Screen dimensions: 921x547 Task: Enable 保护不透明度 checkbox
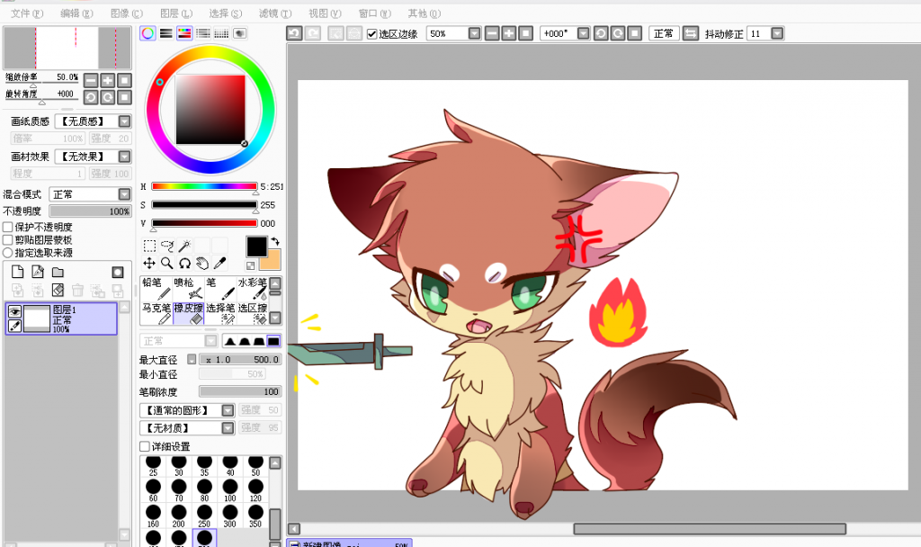tap(8, 227)
